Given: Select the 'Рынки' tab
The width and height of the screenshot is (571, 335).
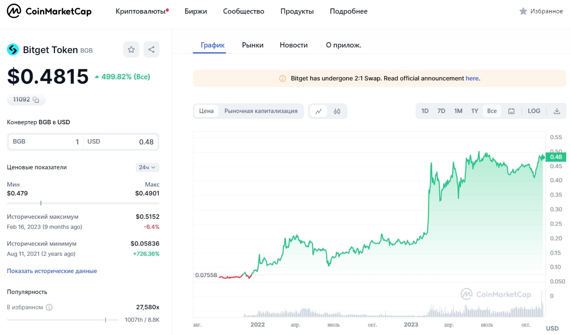Looking at the screenshot, I should (x=253, y=45).
